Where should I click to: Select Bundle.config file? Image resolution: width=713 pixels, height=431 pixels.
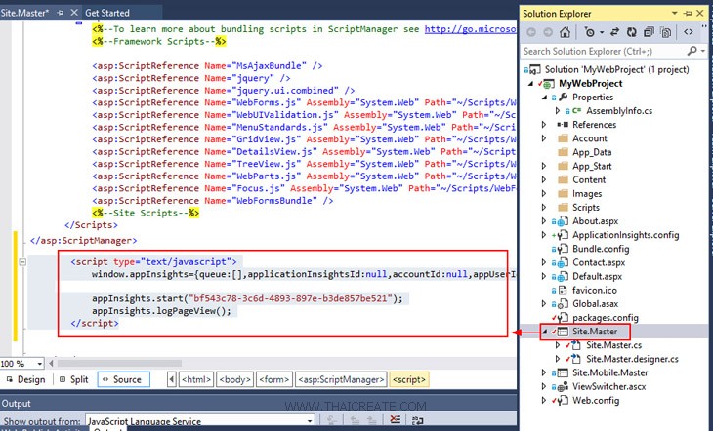601,249
